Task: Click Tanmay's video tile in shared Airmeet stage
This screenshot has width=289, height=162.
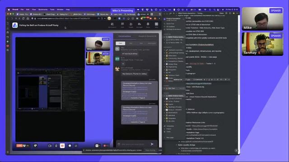Action: [98, 58]
